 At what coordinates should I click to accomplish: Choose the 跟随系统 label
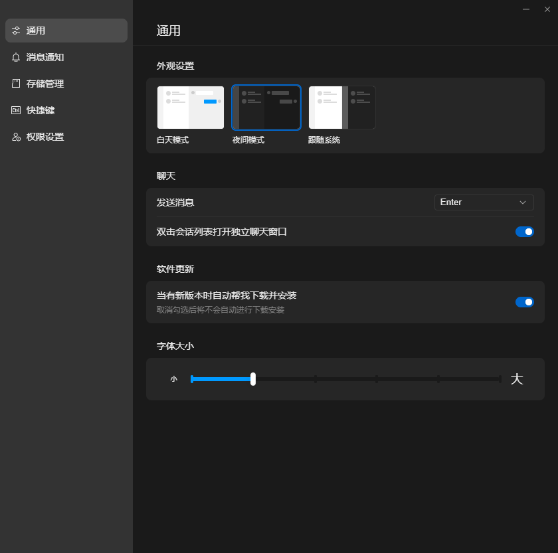click(x=324, y=140)
